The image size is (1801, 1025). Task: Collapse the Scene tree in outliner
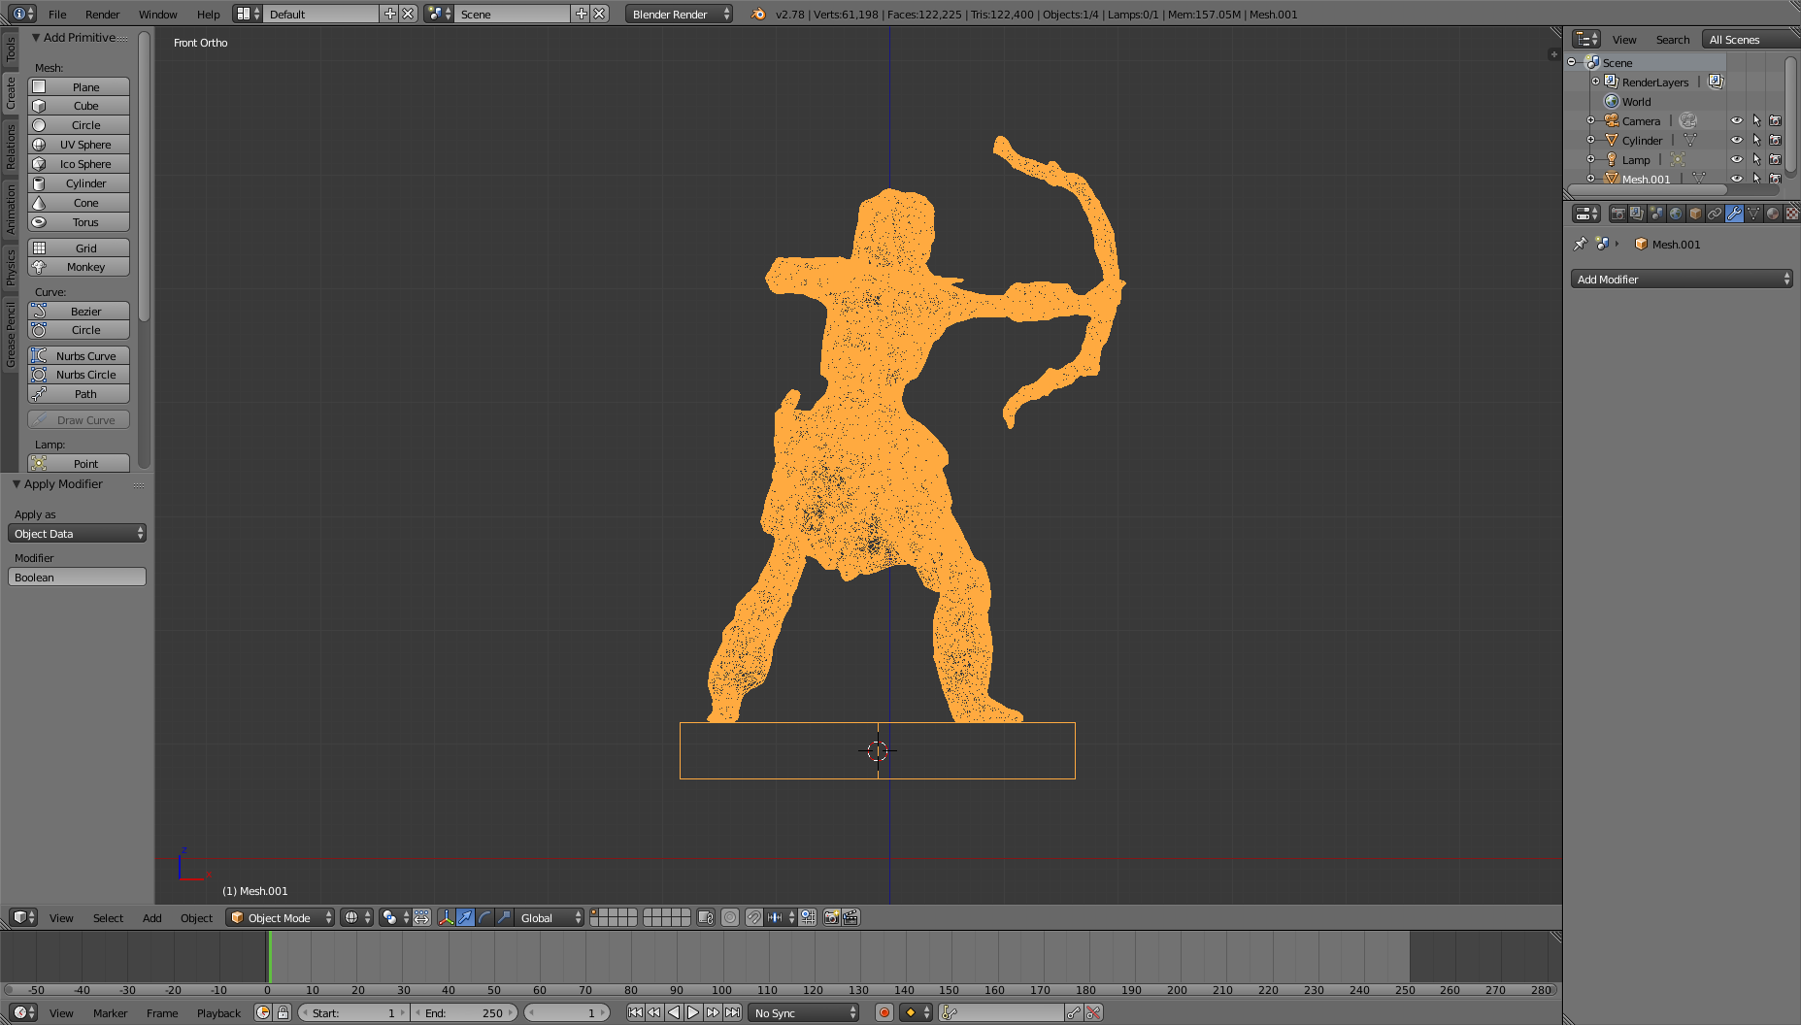[1572, 62]
